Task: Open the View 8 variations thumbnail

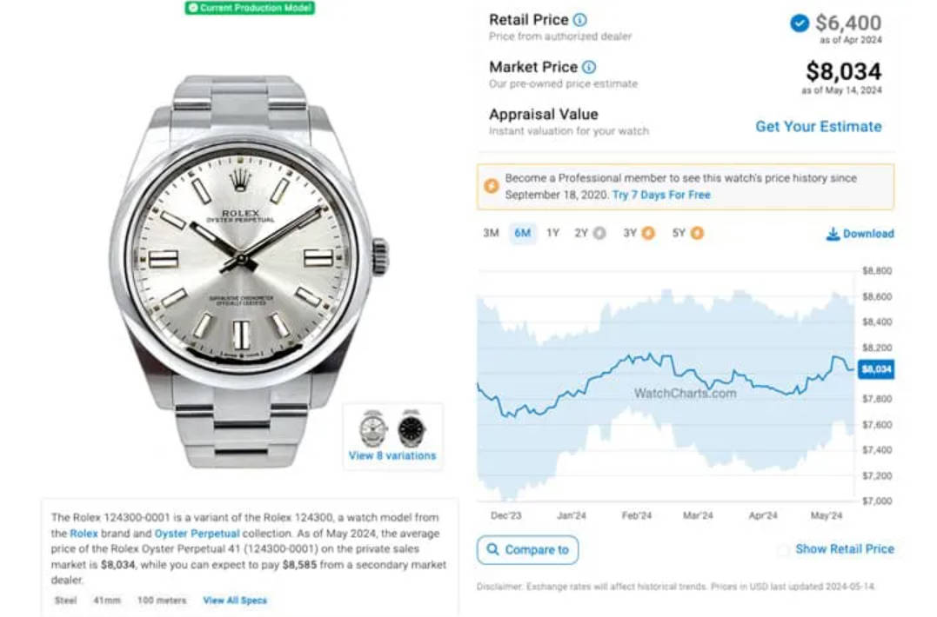Action: point(392,437)
